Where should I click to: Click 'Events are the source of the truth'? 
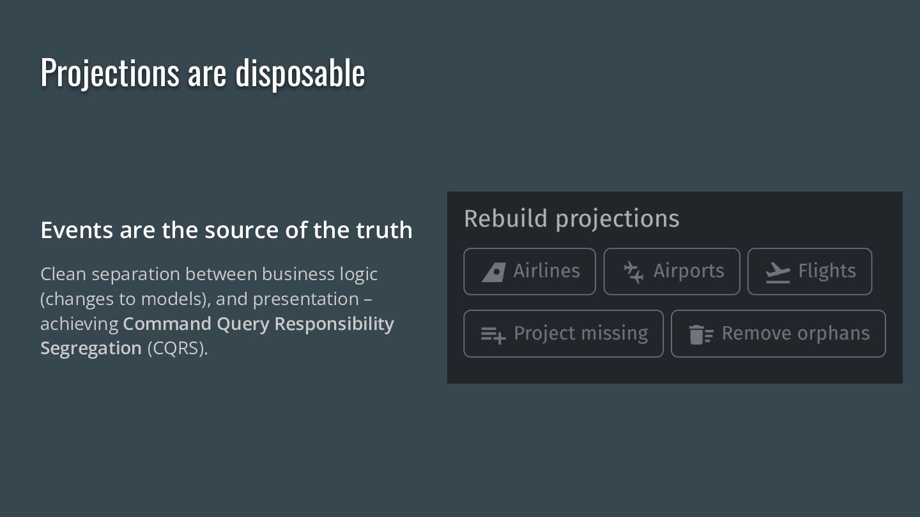pyautogui.click(x=226, y=230)
